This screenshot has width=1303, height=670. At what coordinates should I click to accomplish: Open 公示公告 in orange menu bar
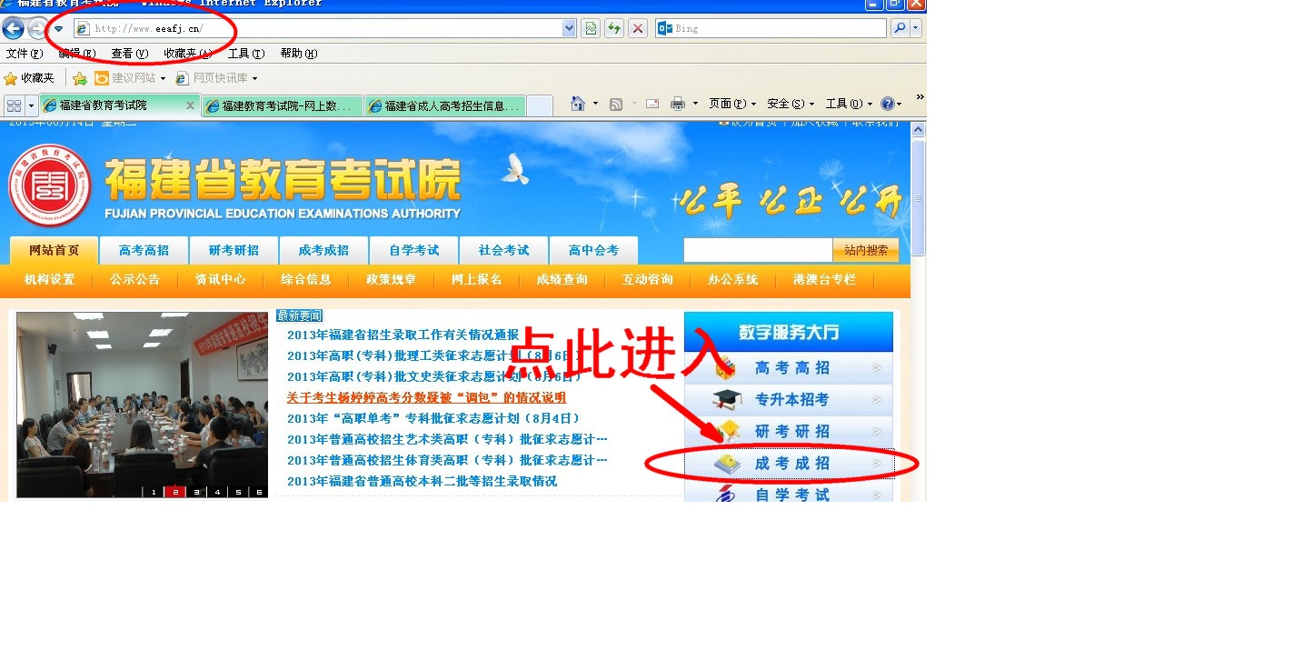(x=135, y=280)
